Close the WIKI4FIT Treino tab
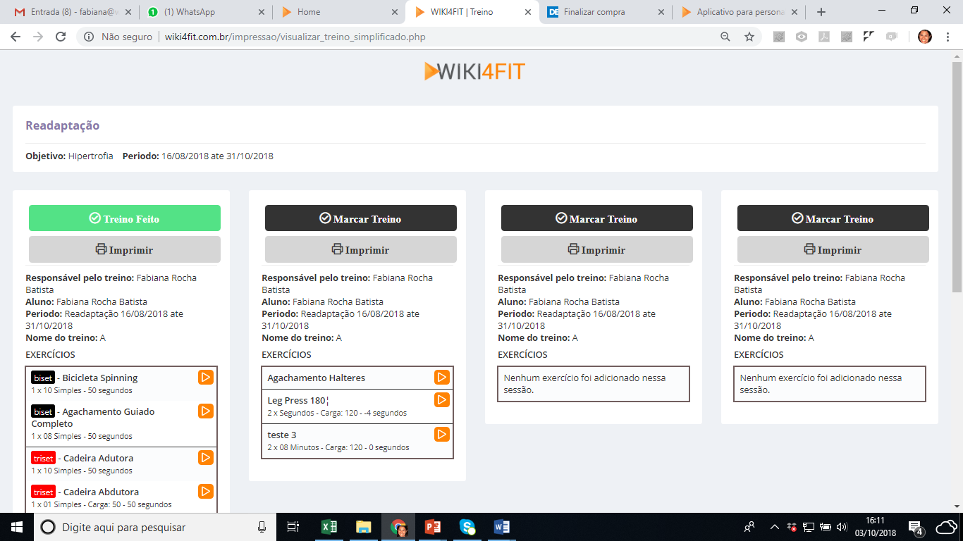The image size is (963, 541). (527, 12)
